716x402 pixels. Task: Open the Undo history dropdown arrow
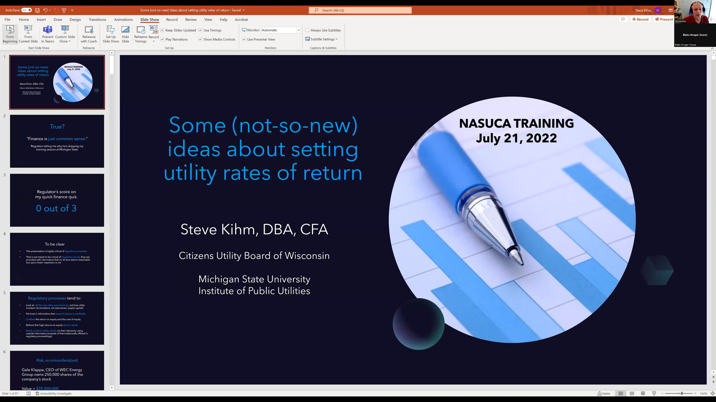pyautogui.click(x=50, y=10)
